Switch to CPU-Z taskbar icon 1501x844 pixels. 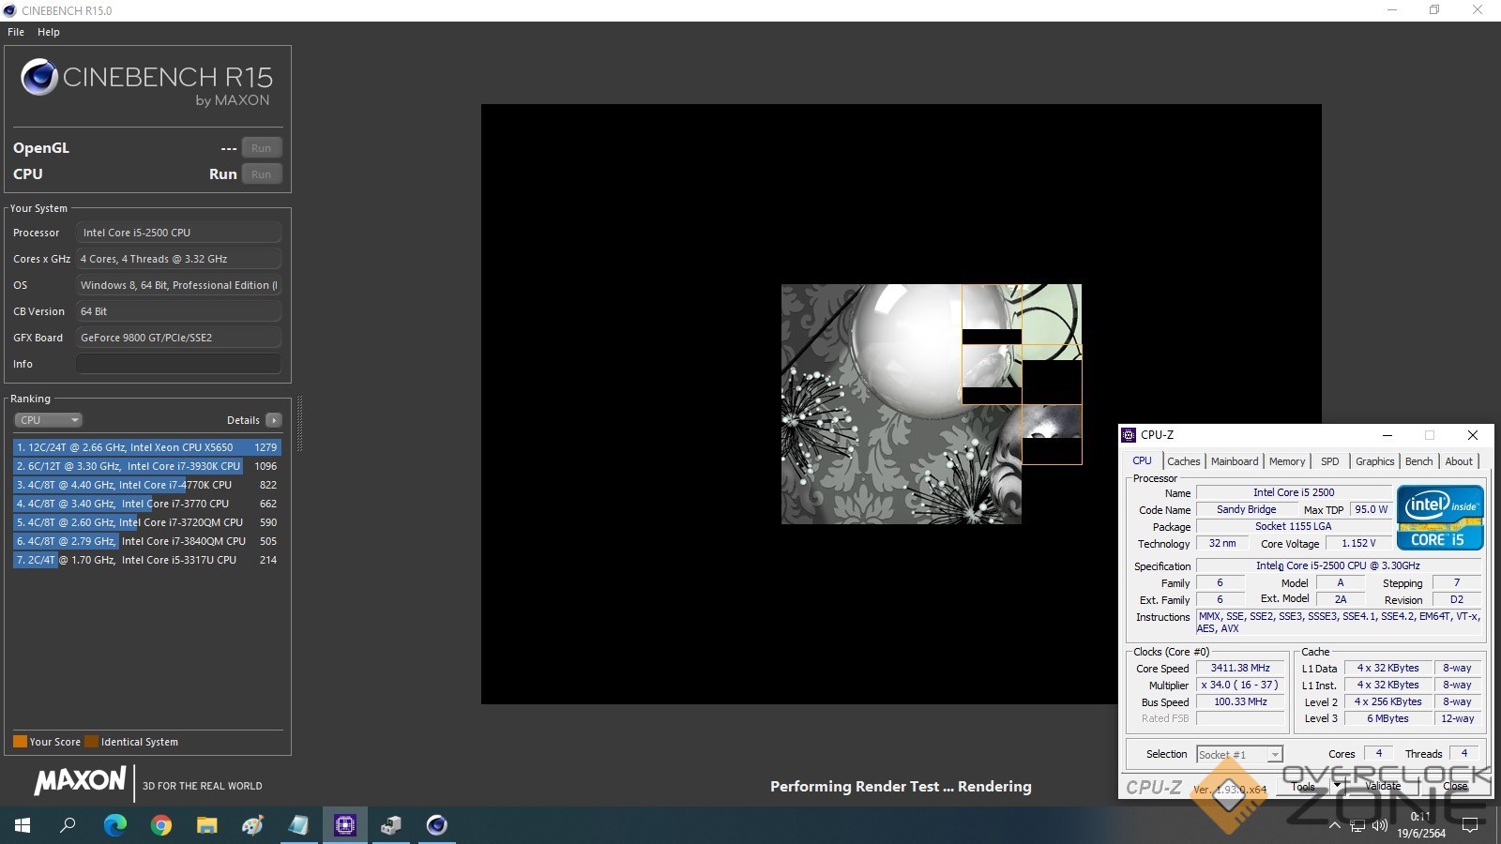(345, 825)
